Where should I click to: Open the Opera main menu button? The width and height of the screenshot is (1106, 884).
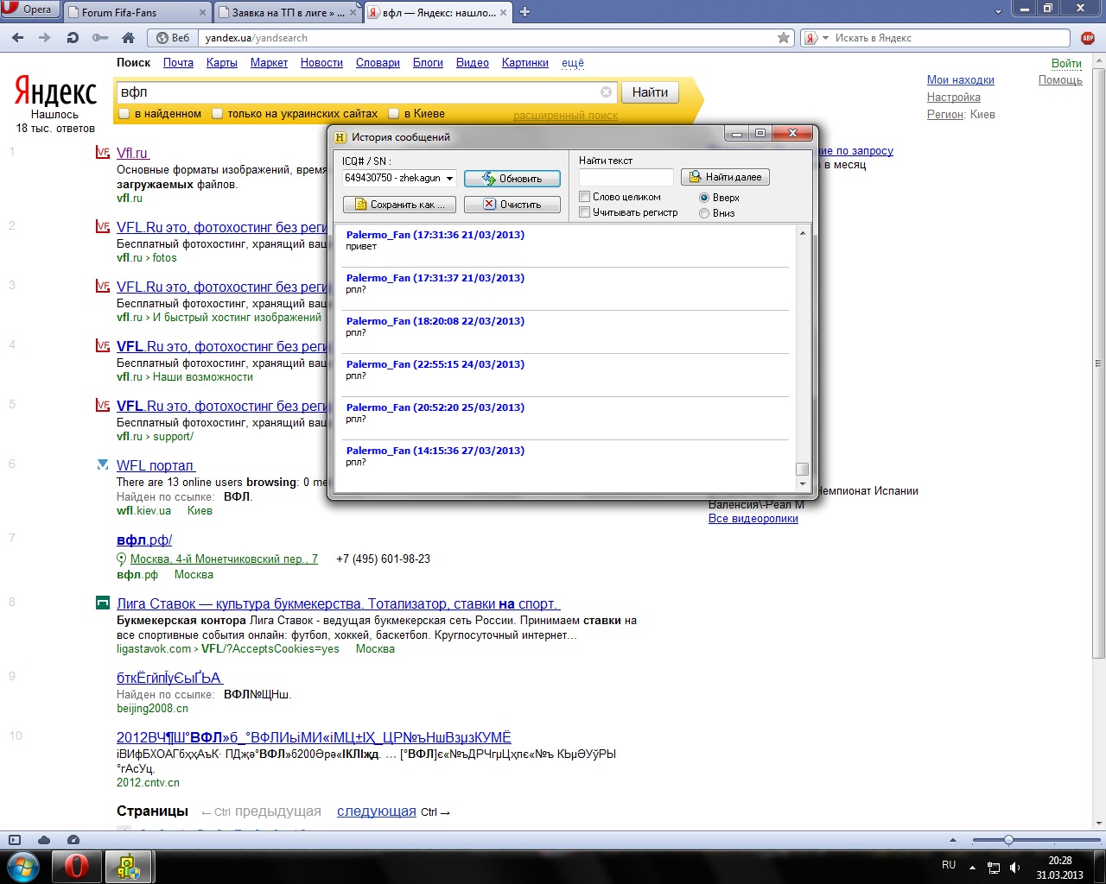[31, 9]
